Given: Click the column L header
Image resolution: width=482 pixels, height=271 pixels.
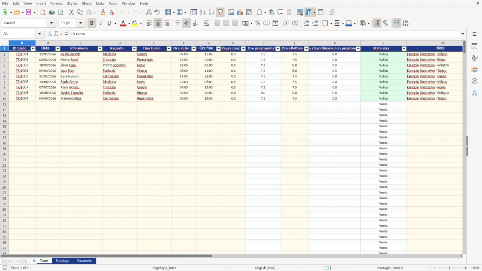Looking at the screenshot, I should click(383, 43).
